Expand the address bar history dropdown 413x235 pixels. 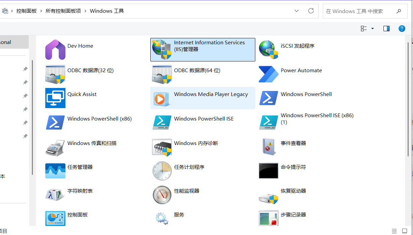(x=297, y=11)
